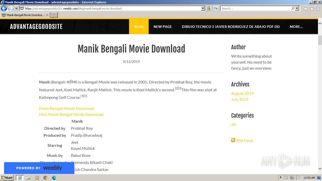The image size is (322, 181).
Task: Go back with the browser Back arrow
Action: [4, 9]
